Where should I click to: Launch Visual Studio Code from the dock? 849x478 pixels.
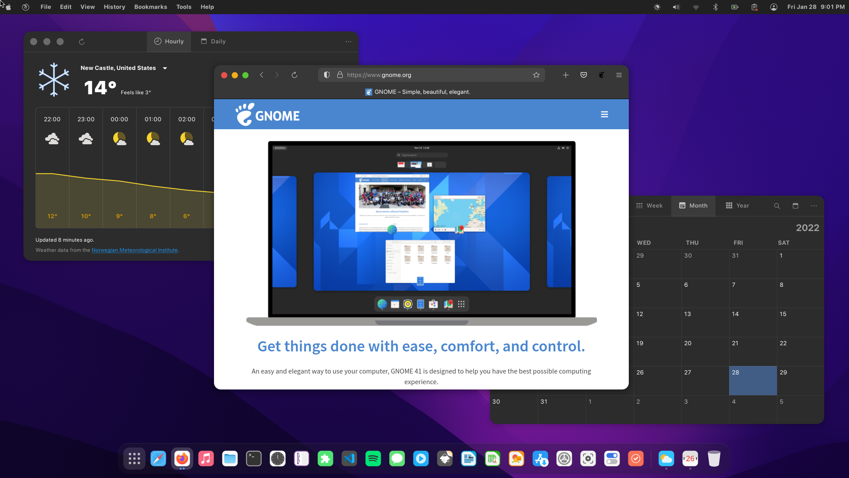click(x=349, y=459)
